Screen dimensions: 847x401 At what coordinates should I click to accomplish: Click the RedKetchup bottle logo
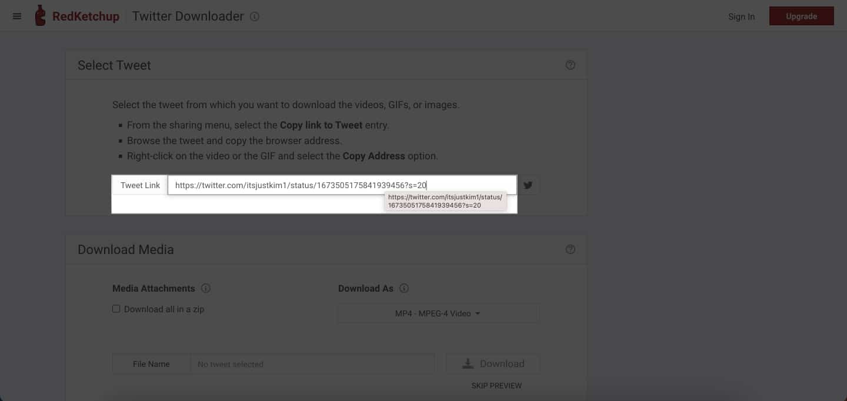[x=40, y=16]
